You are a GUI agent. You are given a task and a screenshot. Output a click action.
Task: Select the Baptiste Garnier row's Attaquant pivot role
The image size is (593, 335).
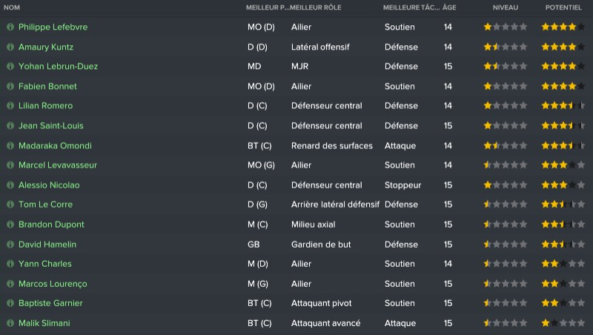click(322, 303)
